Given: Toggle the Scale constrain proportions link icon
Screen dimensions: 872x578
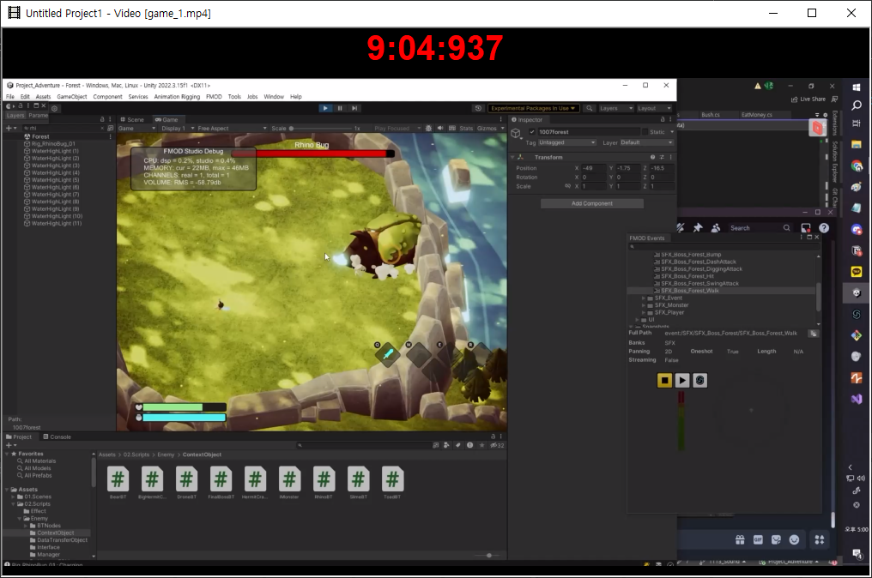Looking at the screenshot, I should click(x=567, y=186).
